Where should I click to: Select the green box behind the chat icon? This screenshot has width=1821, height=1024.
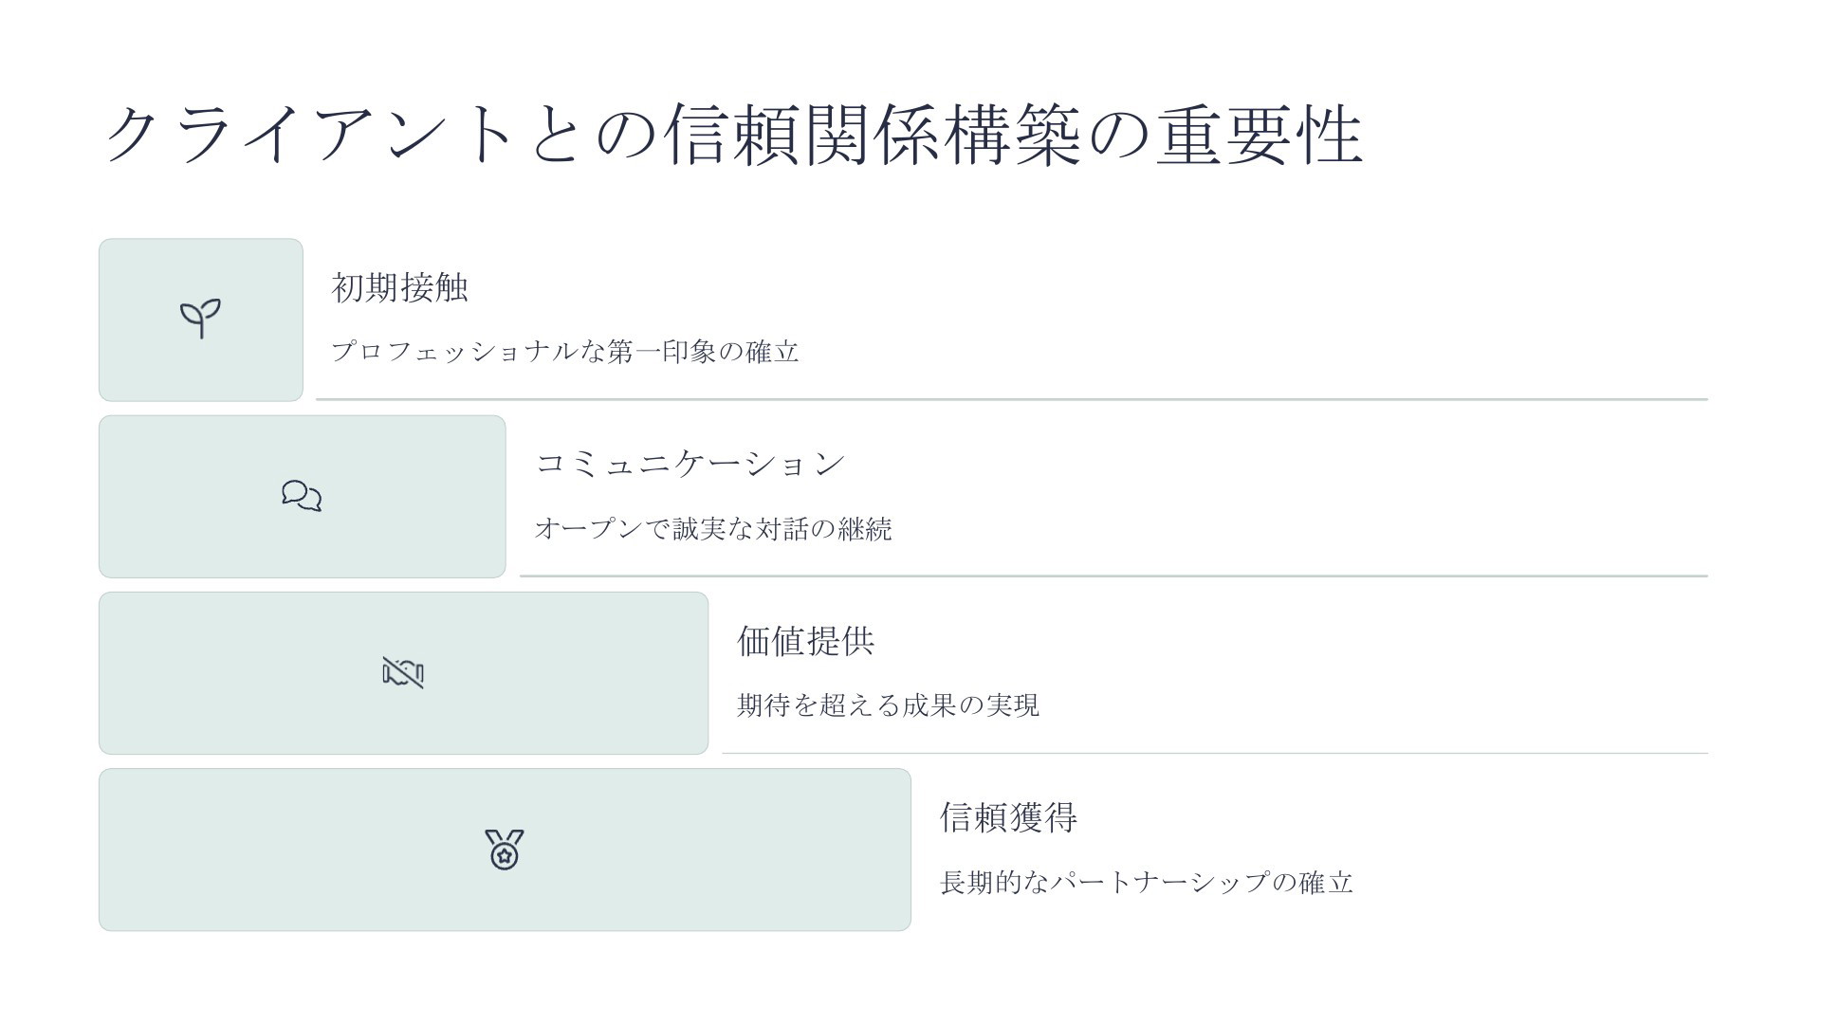point(303,497)
